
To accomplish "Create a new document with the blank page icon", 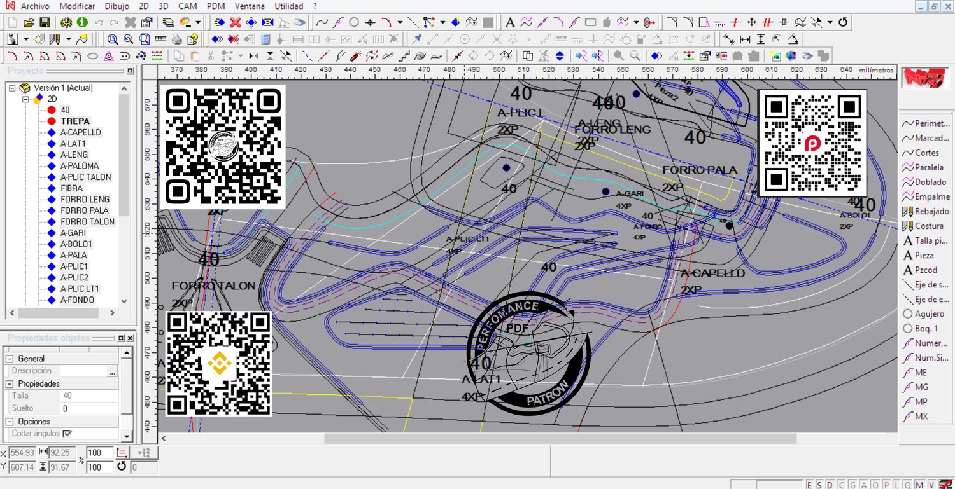I will [x=13, y=22].
